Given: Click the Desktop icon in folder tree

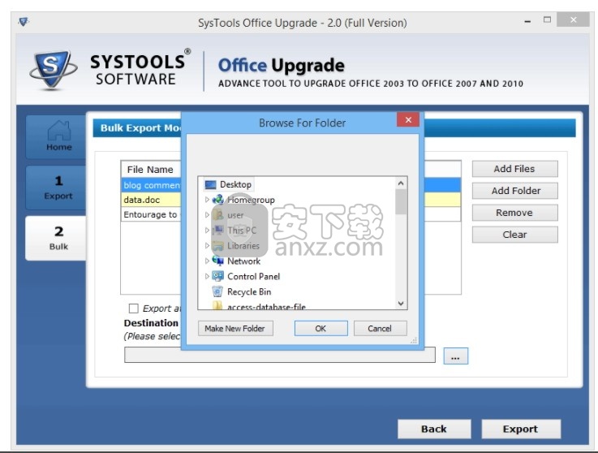Looking at the screenshot, I should tap(210, 185).
